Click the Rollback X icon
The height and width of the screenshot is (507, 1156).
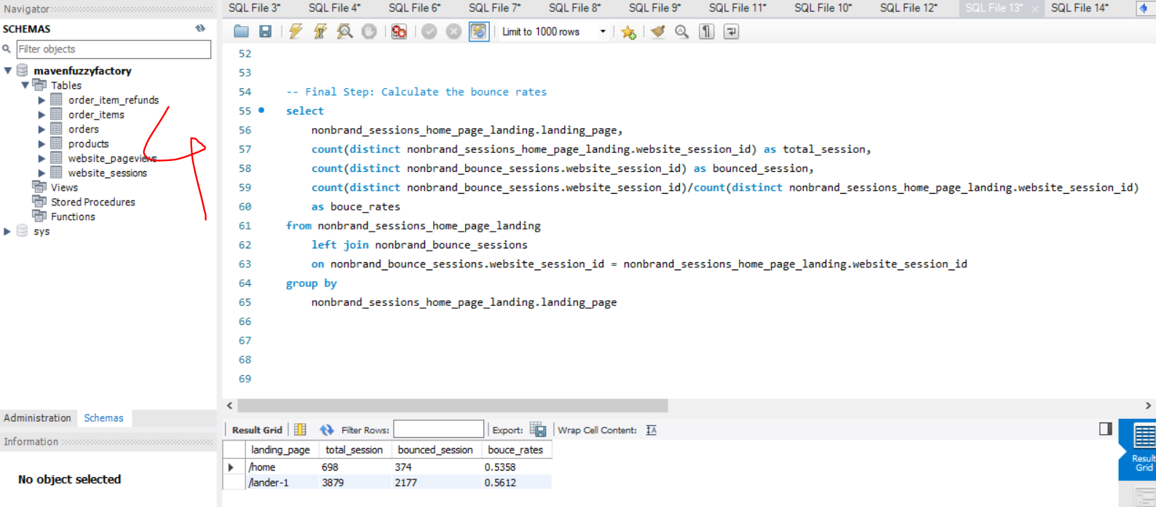454,31
